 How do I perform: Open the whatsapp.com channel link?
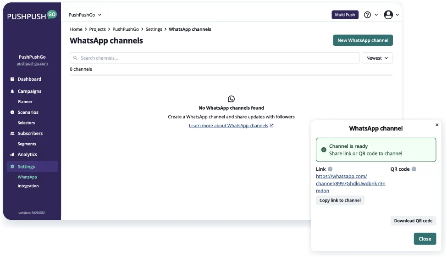[x=351, y=184]
